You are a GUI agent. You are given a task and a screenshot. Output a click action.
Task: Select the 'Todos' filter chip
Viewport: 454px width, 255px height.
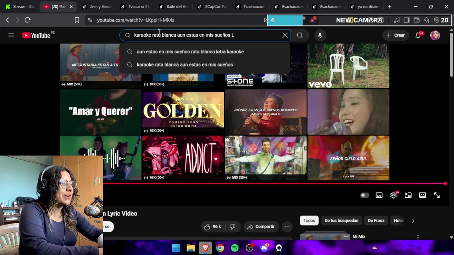[309, 220]
